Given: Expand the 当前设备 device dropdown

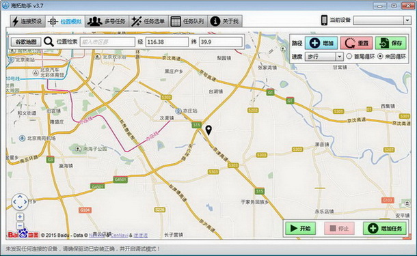Looking at the screenshot, I should pos(407,20).
